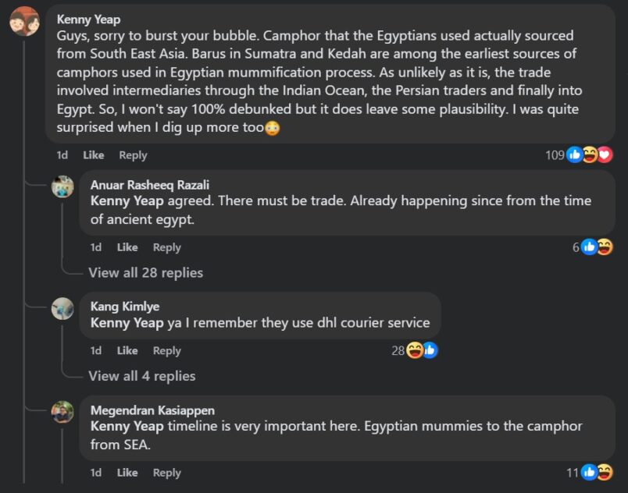The height and width of the screenshot is (493, 628).
Task: Click 1d timestamp on Kang Kimlye's reply
Action: [96, 350]
